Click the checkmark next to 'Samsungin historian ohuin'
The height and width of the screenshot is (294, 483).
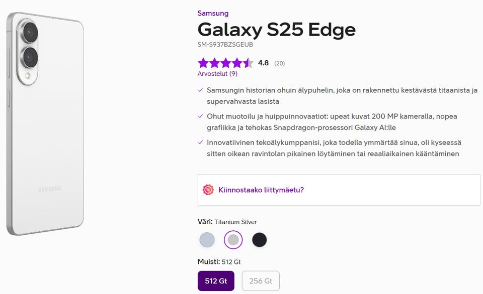(x=201, y=90)
